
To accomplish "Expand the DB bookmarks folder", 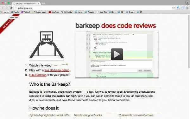I will tap(121, 12).
